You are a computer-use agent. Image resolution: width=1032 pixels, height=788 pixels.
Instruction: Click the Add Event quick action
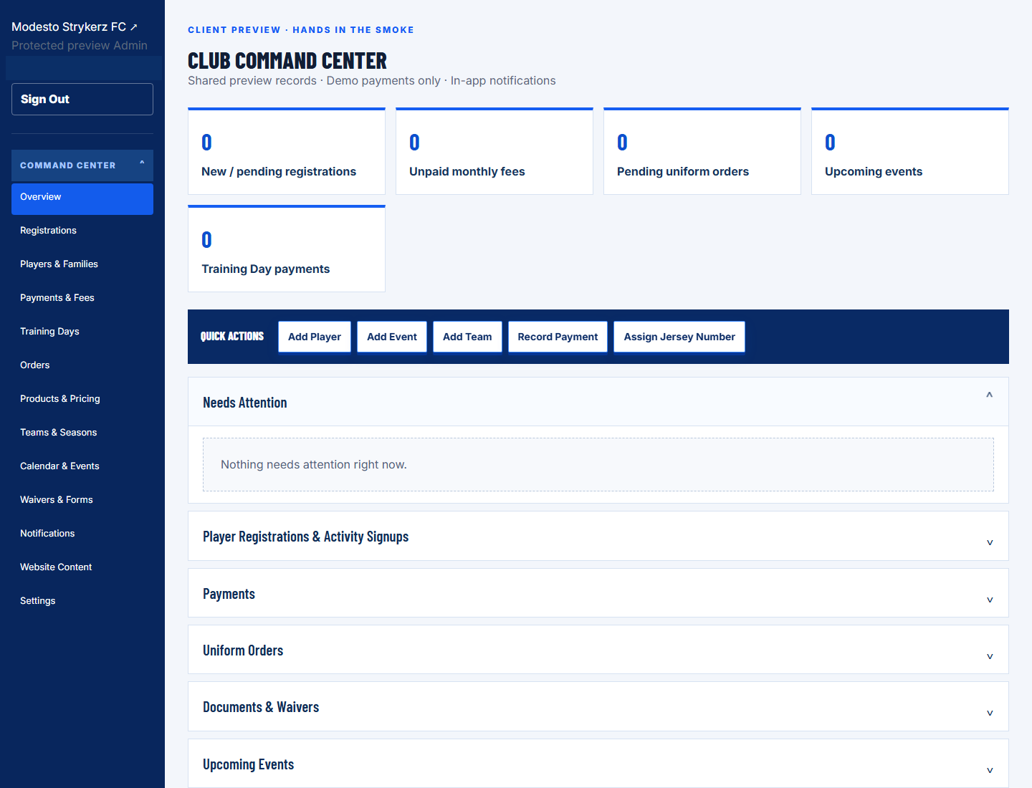coord(392,337)
